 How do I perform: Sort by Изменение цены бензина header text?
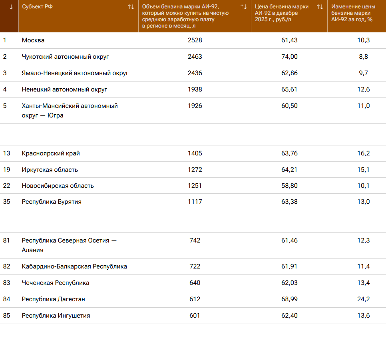(353, 13)
